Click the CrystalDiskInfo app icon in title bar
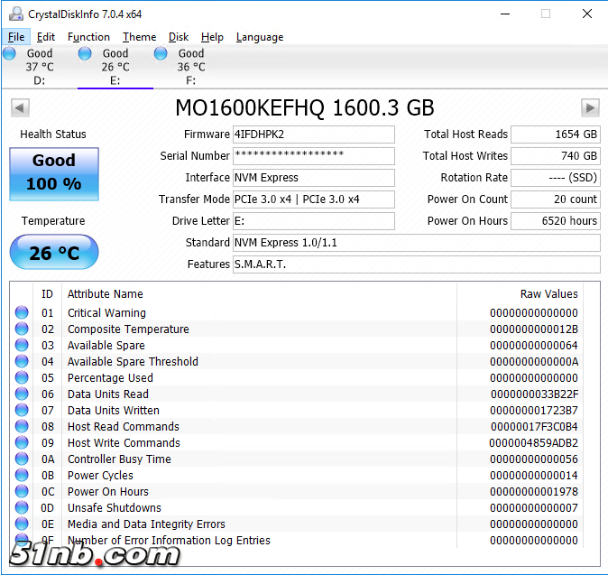Image resolution: width=608 pixels, height=575 pixels. click(16, 14)
